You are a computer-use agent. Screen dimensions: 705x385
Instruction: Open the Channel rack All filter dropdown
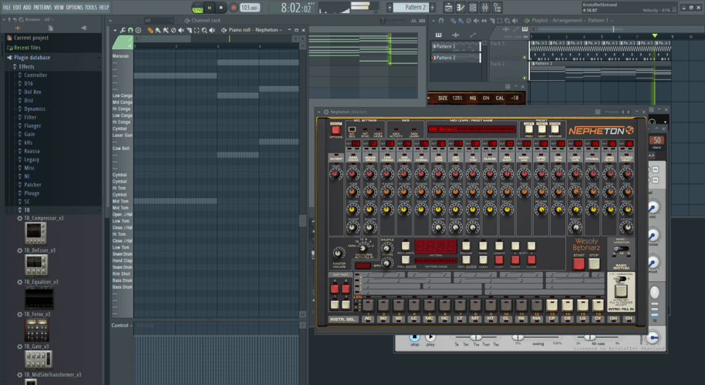157,21
